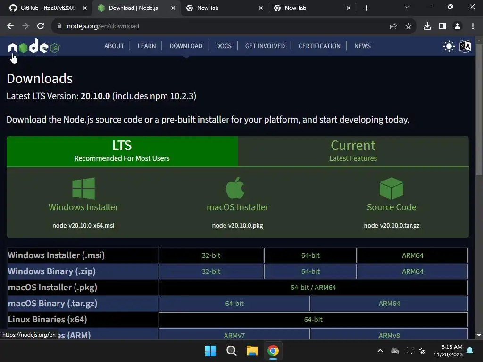Viewport: 483px width, 362px height.
Task: Click the Source Code label link
Action: click(391, 207)
